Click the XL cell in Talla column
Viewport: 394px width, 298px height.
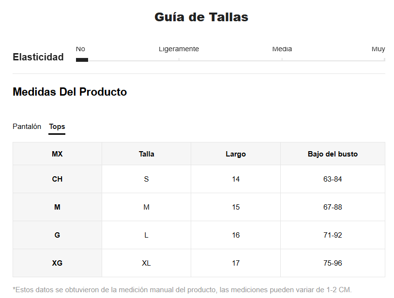[x=146, y=263]
